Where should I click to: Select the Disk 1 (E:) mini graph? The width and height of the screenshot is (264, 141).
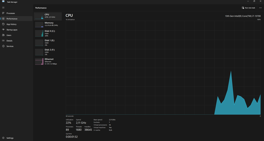point(39,43)
